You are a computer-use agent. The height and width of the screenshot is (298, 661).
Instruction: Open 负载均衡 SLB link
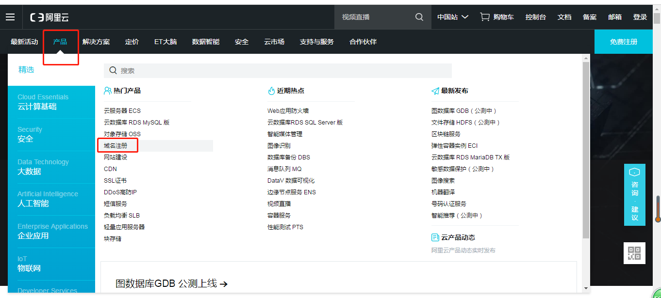(x=122, y=215)
